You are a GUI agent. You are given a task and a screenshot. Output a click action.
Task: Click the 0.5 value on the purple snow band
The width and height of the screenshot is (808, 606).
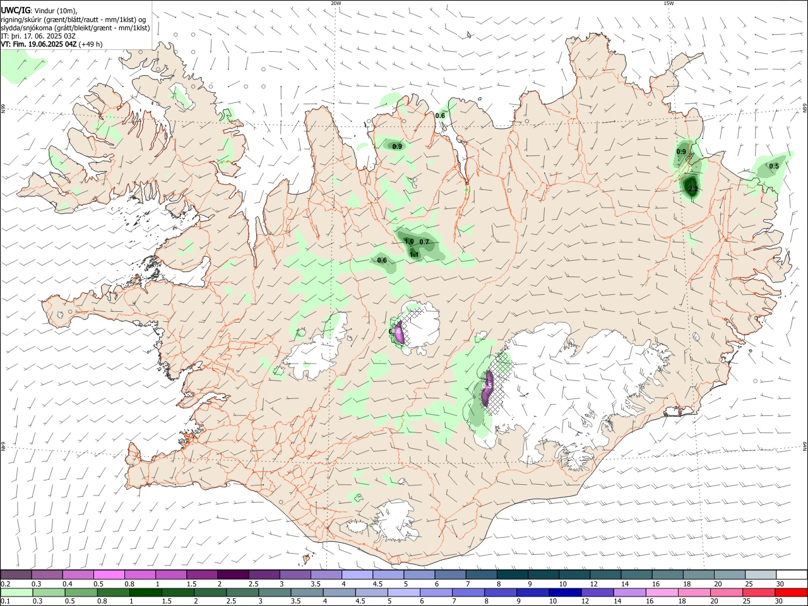pyautogui.click(x=487, y=385)
